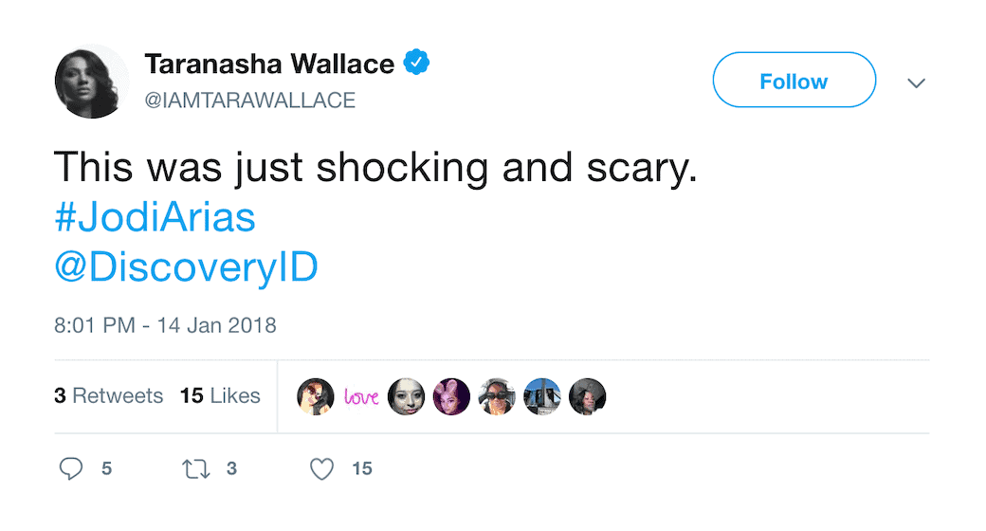
Task: Select the purple bunny-ears liker avatar
Action: pyautogui.click(x=451, y=396)
